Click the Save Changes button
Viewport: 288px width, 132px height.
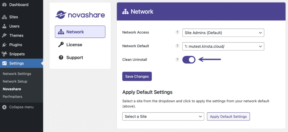[137, 76]
